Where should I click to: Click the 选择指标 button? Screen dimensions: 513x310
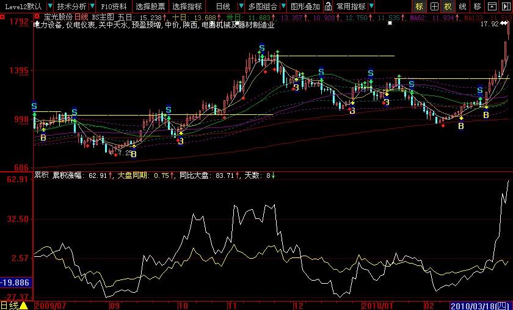pos(187,7)
